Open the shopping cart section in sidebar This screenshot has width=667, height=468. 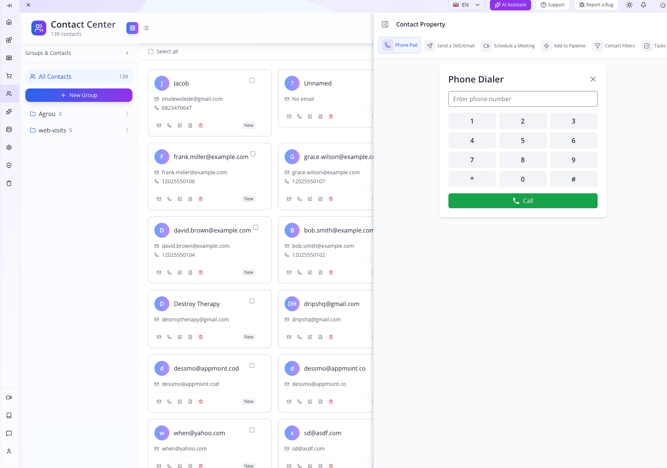tap(9, 76)
